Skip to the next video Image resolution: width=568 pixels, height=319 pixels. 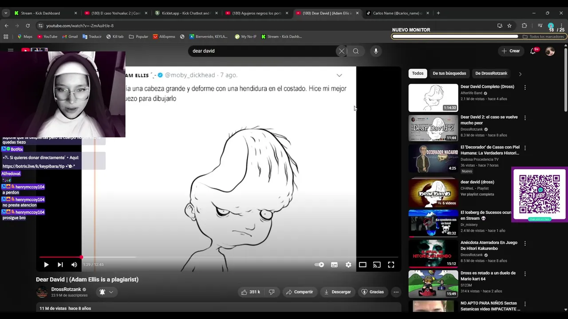coord(60,265)
